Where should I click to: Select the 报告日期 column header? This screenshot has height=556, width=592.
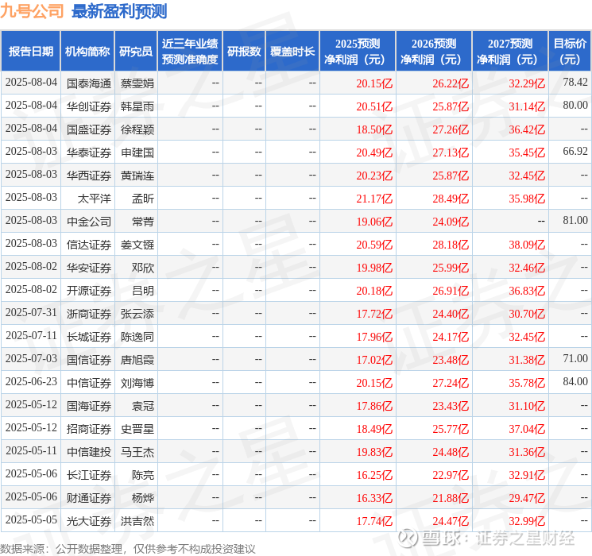tap(30, 52)
